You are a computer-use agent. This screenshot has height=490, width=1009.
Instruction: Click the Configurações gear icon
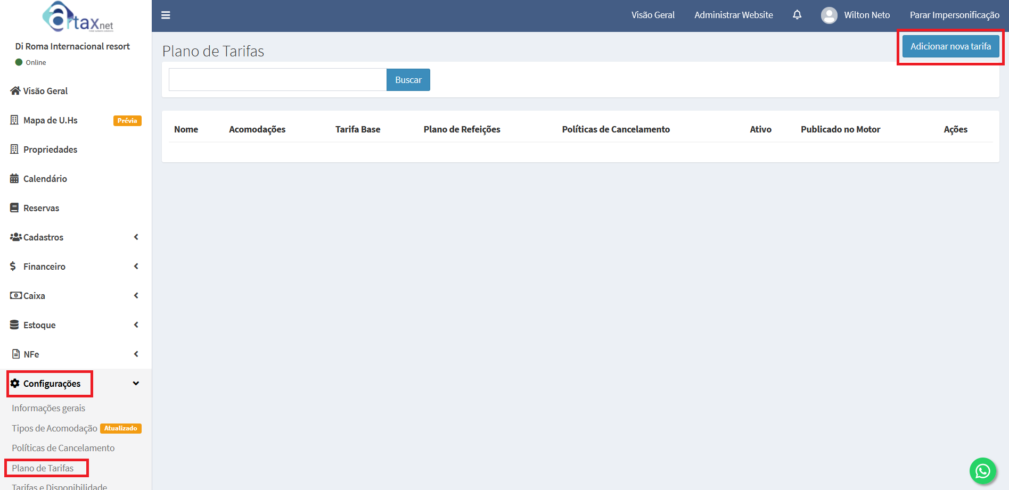(15, 383)
